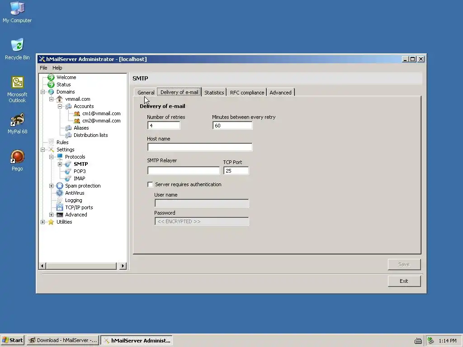Click the SMTP protocol icon
This screenshot has width=463, height=347.
[68, 164]
